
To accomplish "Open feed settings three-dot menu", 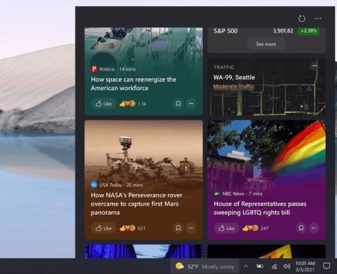I will (318, 19).
